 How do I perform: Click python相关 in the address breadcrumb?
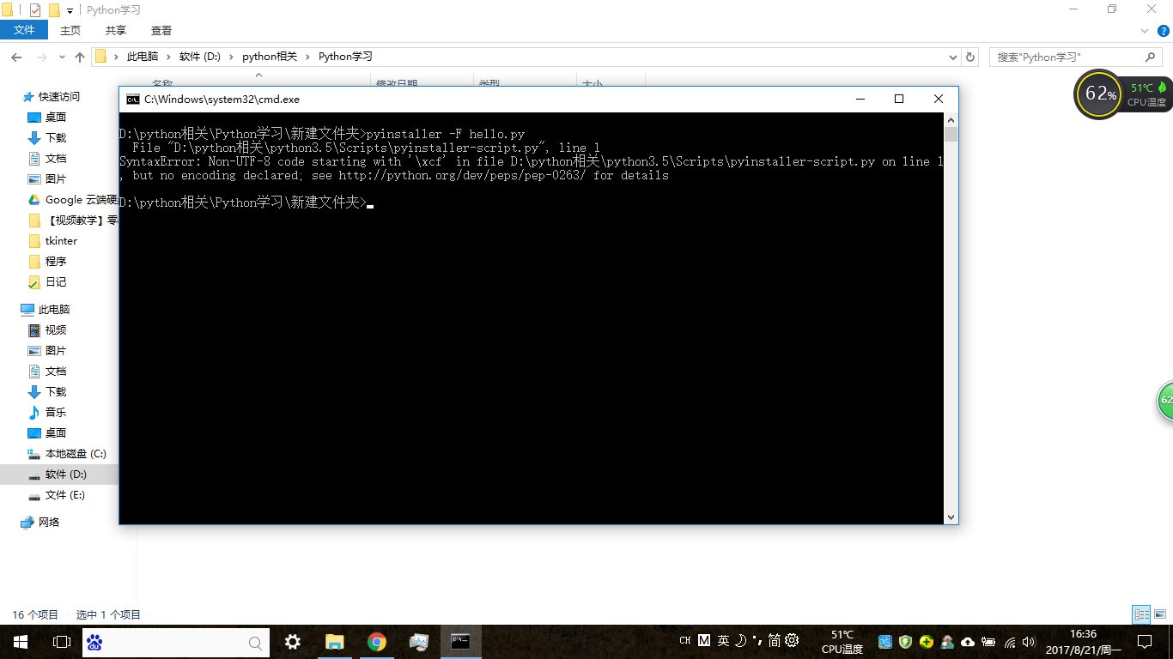pyautogui.click(x=270, y=57)
